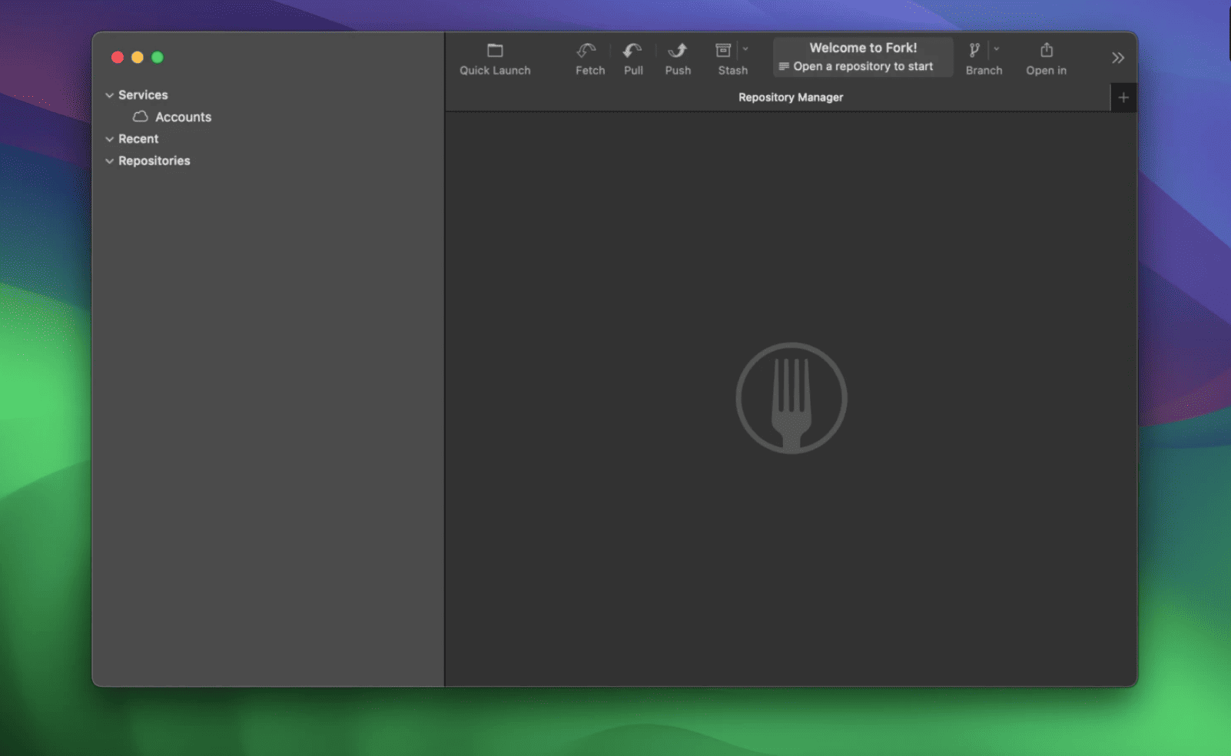This screenshot has height=756, width=1231.
Task: Maximize the window with green button
Action: point(158,58)
